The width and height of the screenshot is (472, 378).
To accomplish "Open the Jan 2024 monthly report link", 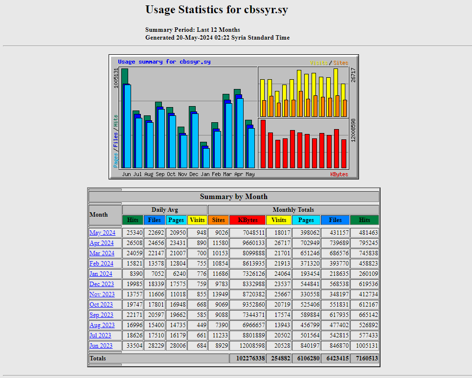I will tap(101, 273).
